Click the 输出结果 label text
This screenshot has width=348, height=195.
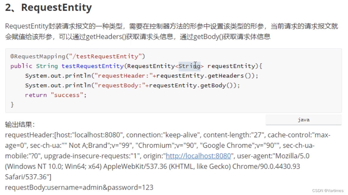pos(20,124)
